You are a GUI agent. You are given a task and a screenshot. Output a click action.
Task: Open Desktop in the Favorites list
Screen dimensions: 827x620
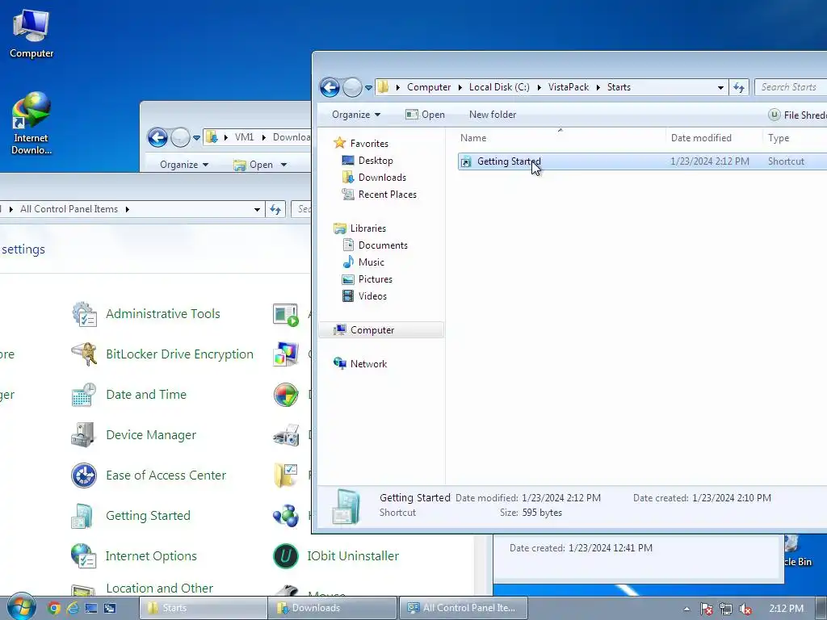click(375, 161)
